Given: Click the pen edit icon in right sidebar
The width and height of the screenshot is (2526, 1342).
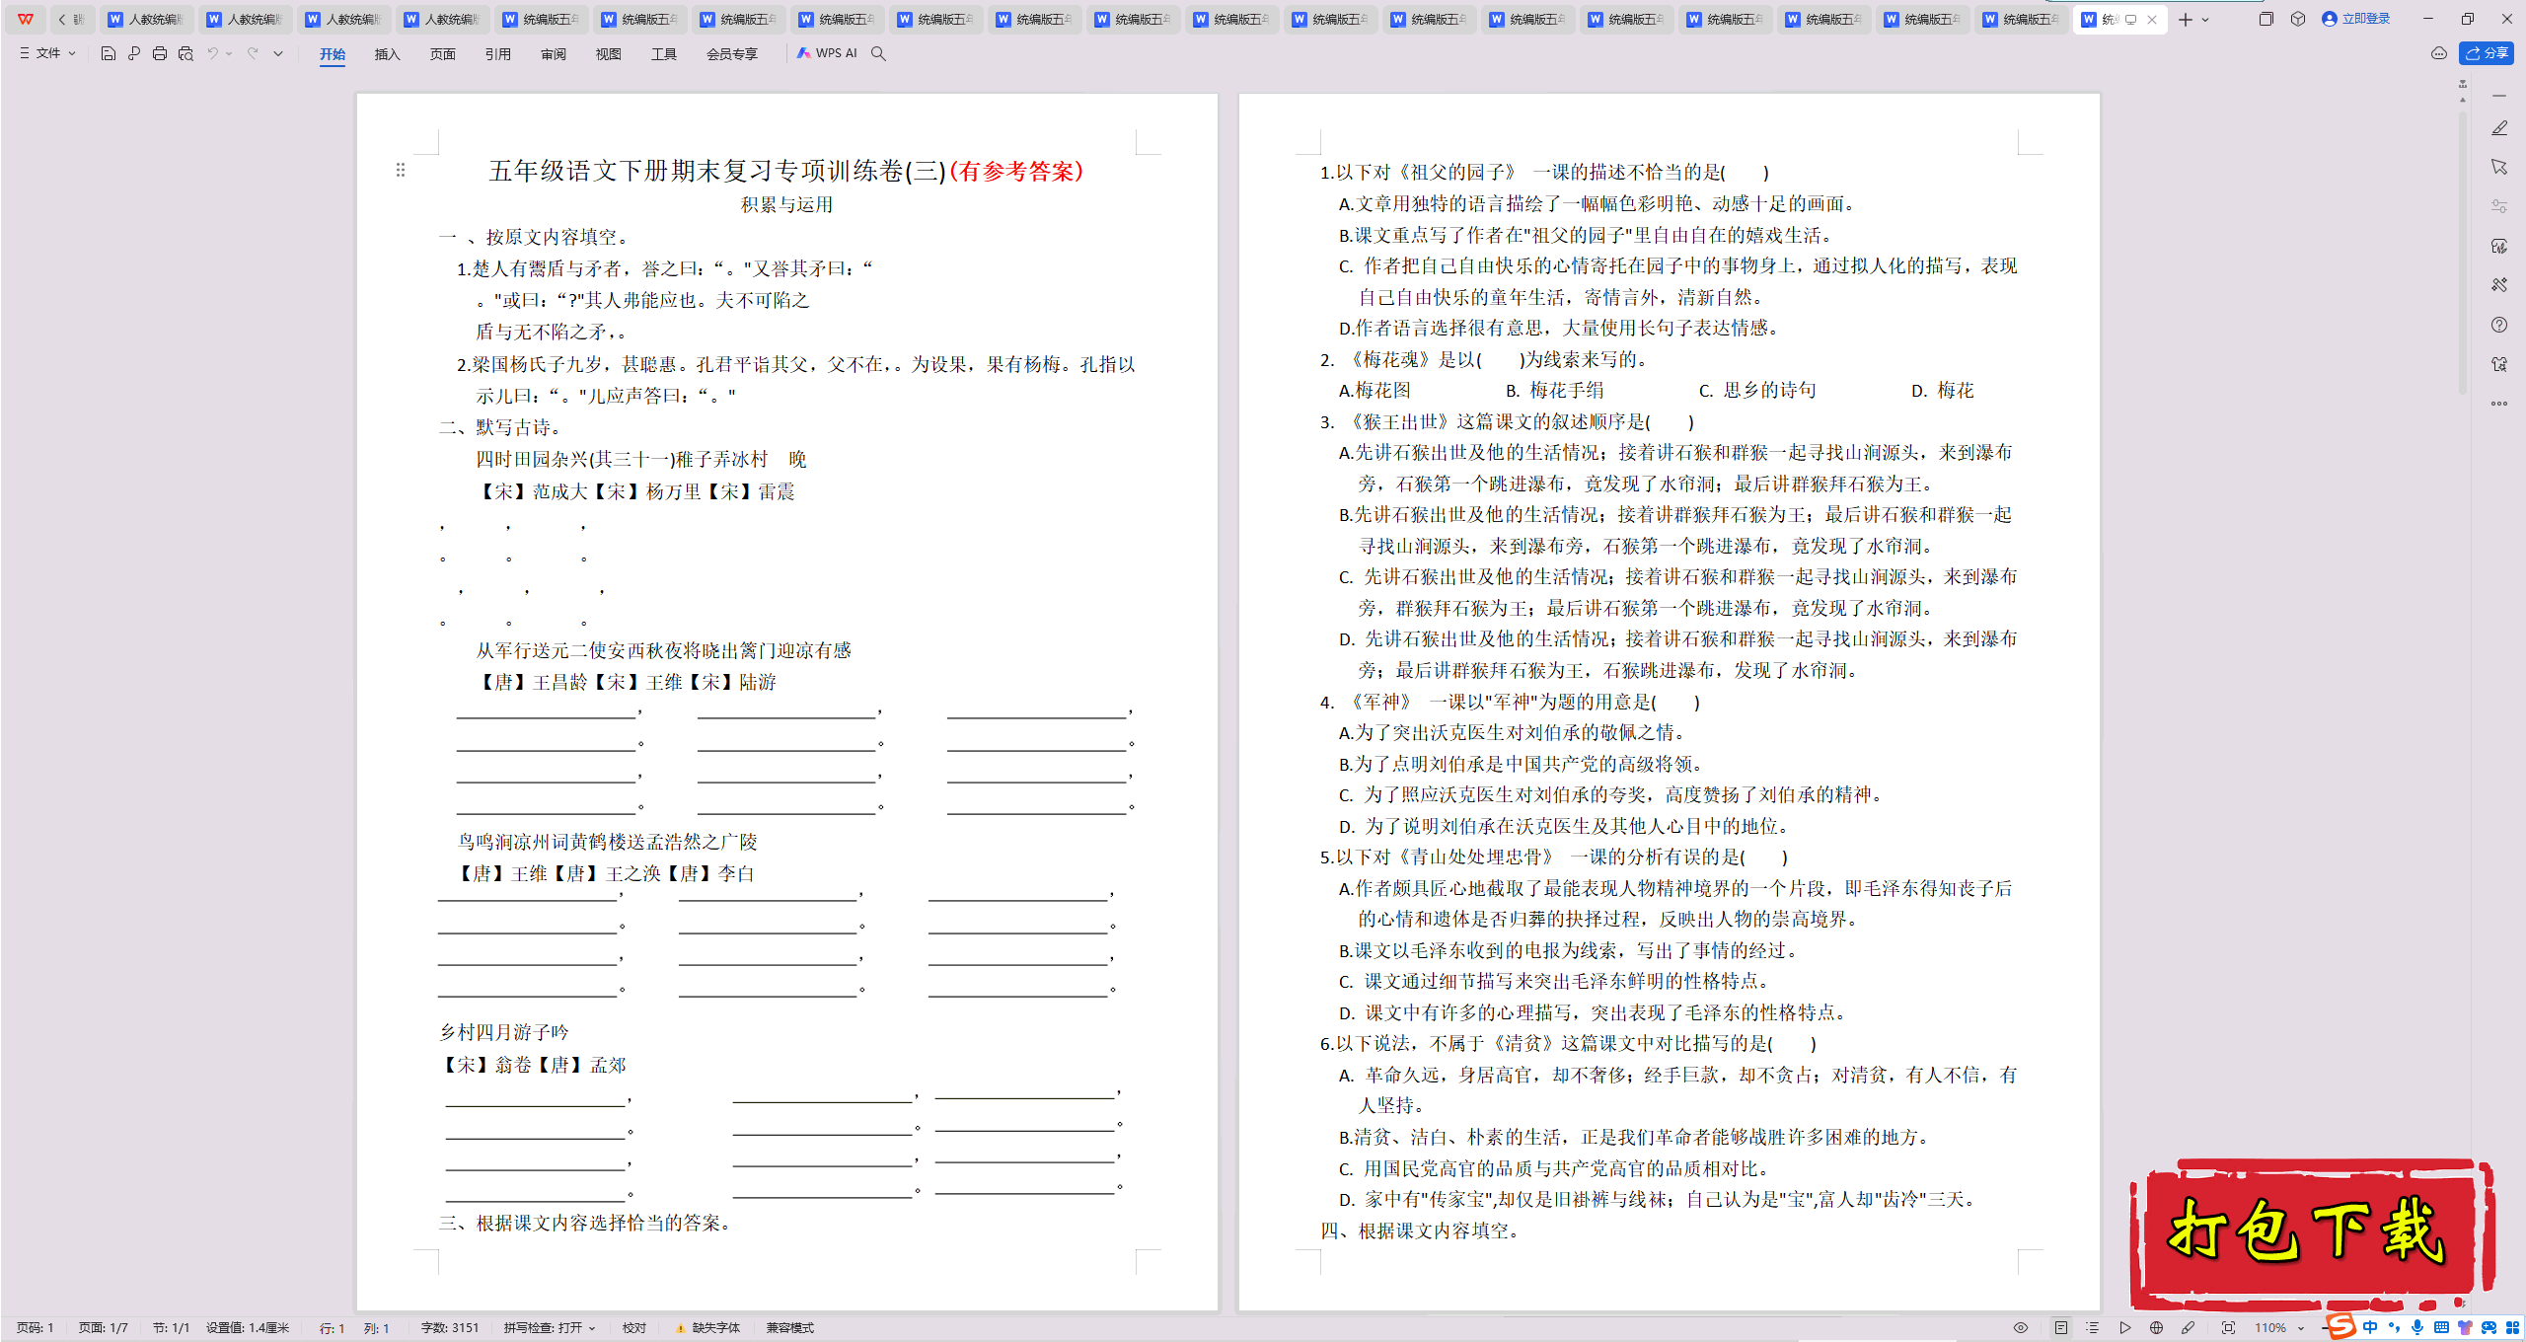Looking at the screenshot, I should (2499, 128).
